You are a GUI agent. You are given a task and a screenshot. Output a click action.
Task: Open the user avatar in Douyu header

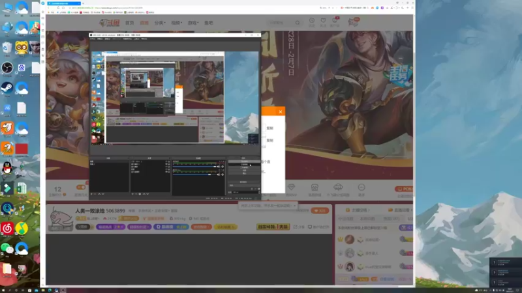pos(353,22)
